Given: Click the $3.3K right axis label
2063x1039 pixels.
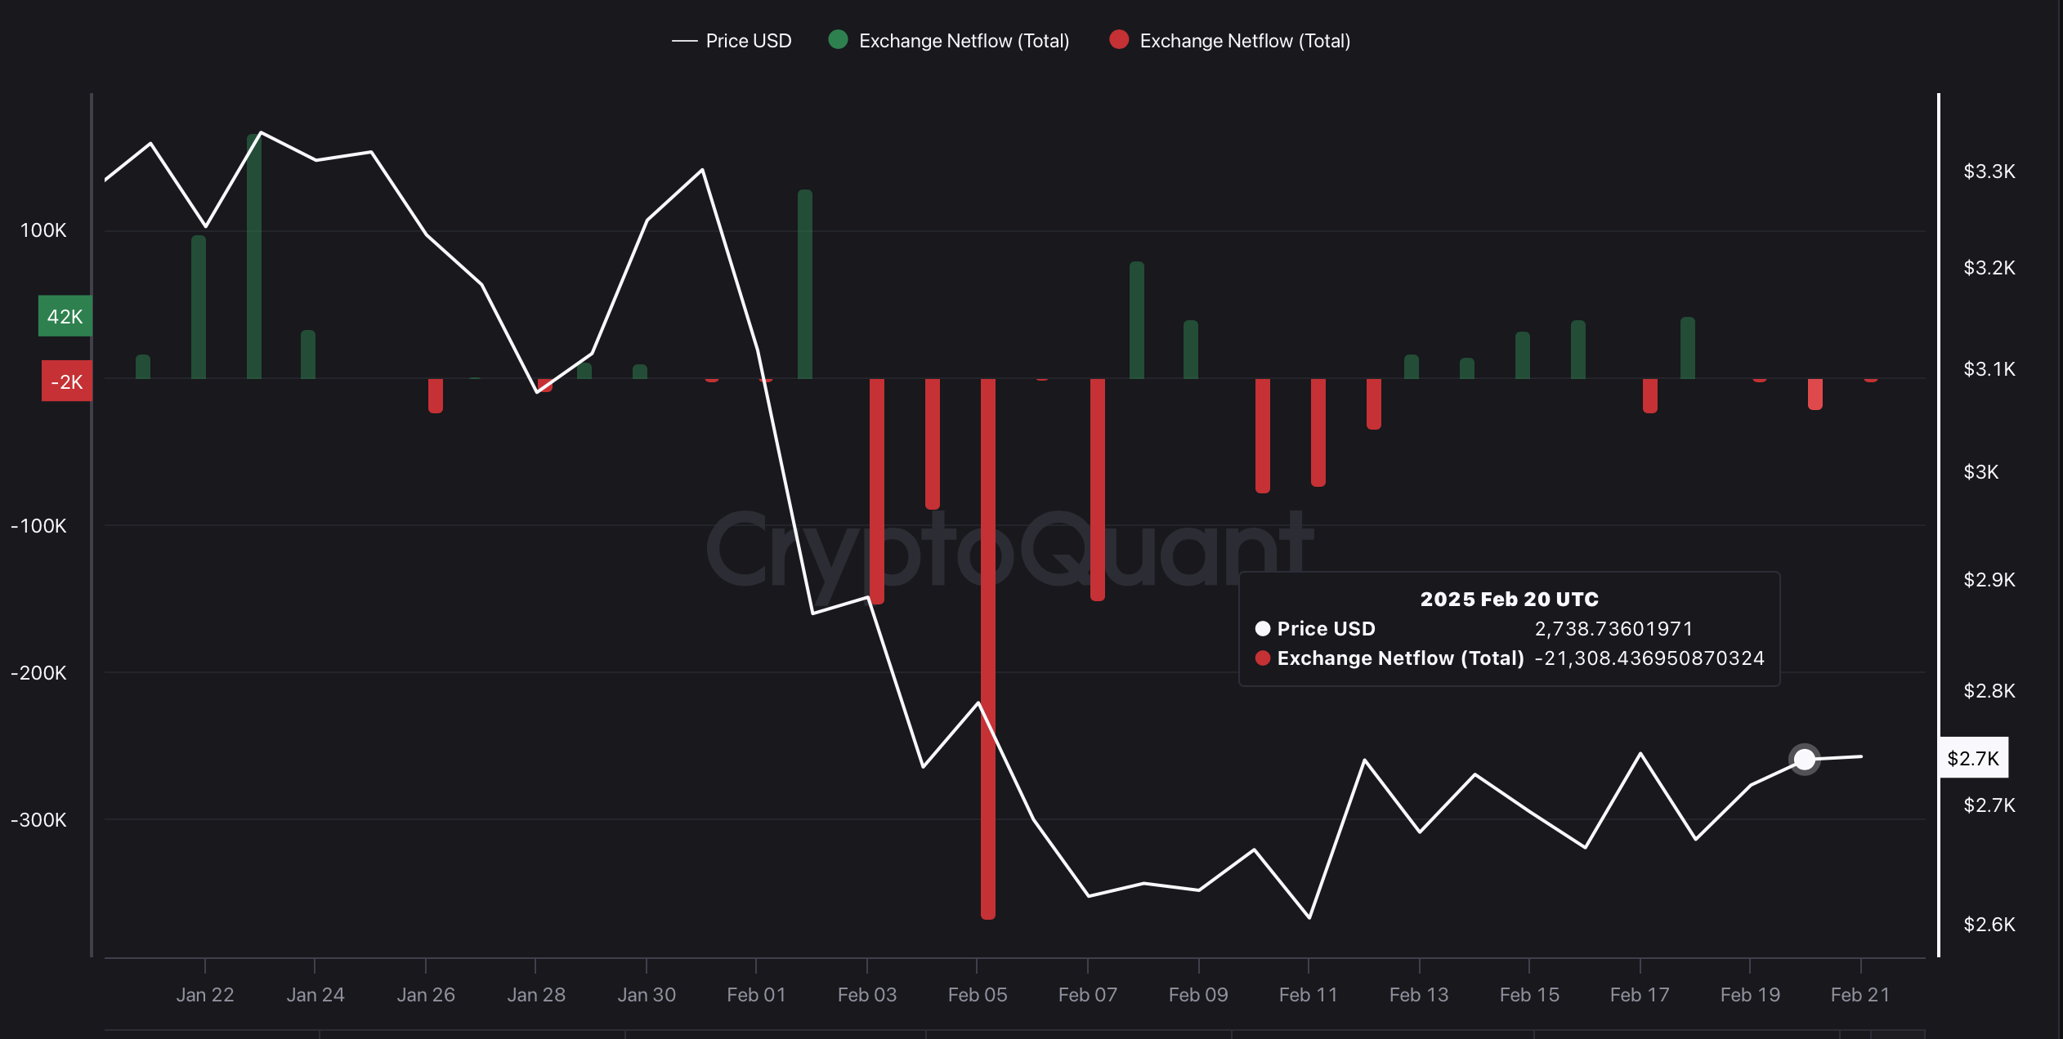Looking at the screenshot, I should (x=1989, y=172).
